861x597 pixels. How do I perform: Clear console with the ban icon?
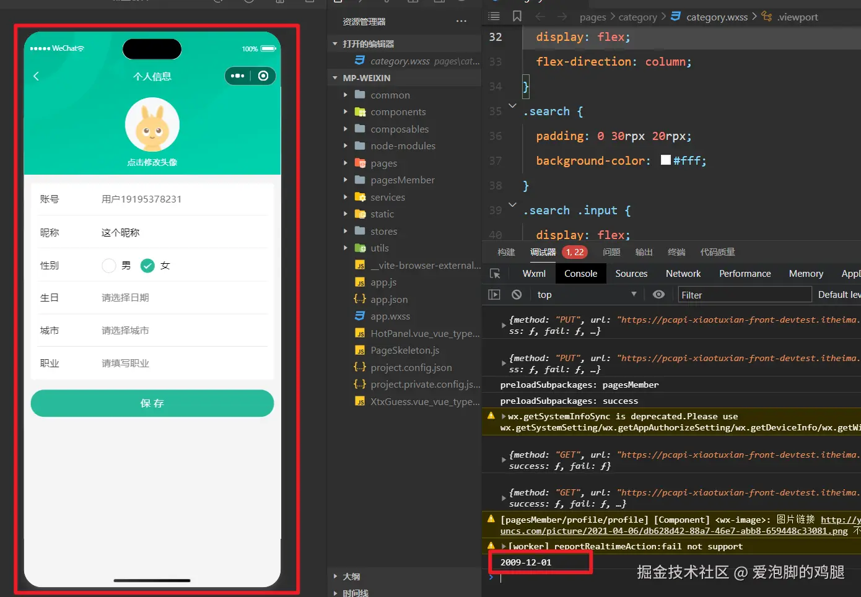coord(517,295)
